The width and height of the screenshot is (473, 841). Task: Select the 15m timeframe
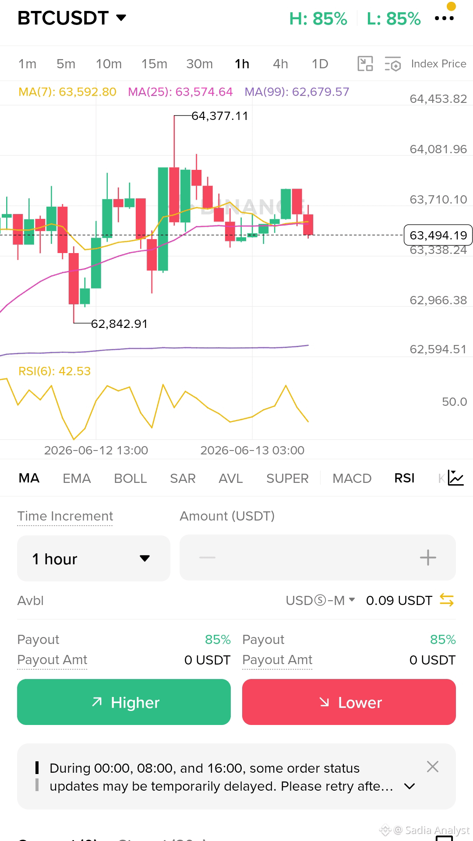click(154, 64)
